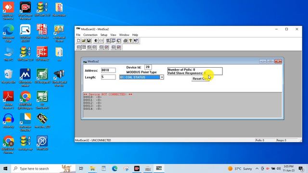This screenshot has height=173, width=308.
Task: Click the New document toolbar icon
Action: [x=78, y=40]
